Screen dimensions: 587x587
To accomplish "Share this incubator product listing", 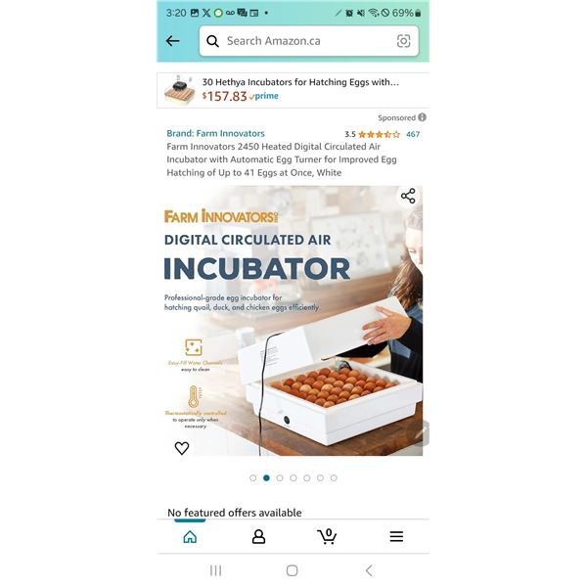I will 408,196.
